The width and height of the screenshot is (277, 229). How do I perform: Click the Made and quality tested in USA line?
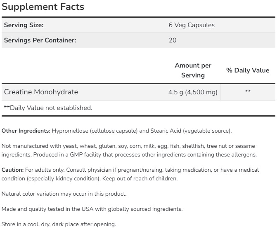(x=92, y=209)
